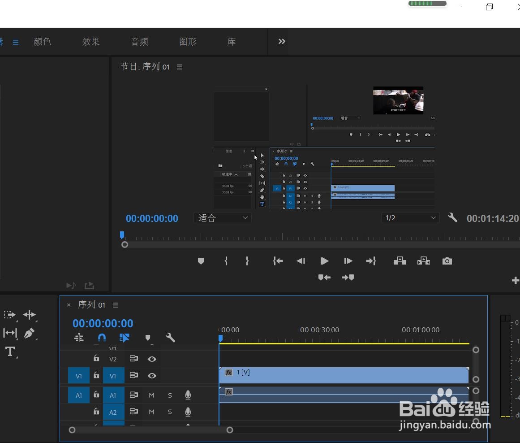Solo the A2 audio track
Image resolution: width=520 pixels, height=443 pixels.
coord(170,412)
